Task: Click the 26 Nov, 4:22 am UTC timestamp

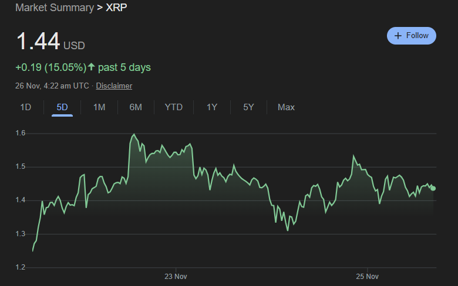Action: (x=52, y=86)
